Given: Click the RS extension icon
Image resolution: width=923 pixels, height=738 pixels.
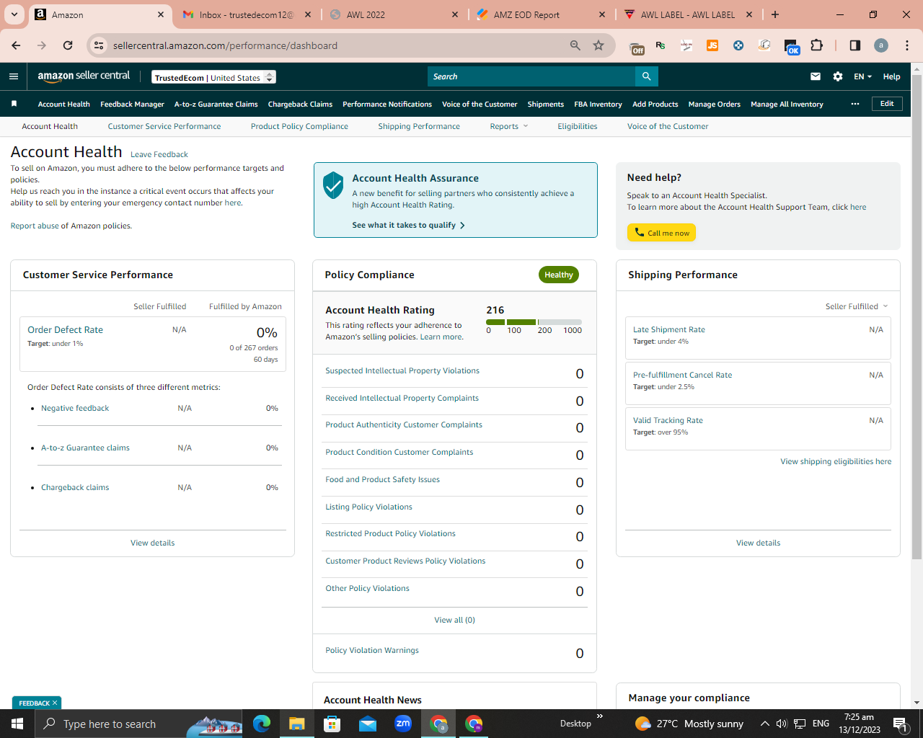Looking at the screenshot, I should (661, 45).
